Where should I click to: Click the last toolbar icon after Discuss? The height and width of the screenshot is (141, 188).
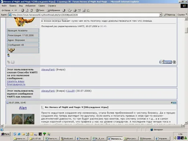88,10
